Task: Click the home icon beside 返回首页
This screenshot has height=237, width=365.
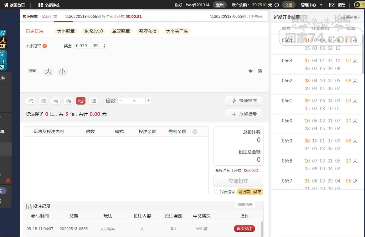Action: pyautogui.click(x=6, y=5)
